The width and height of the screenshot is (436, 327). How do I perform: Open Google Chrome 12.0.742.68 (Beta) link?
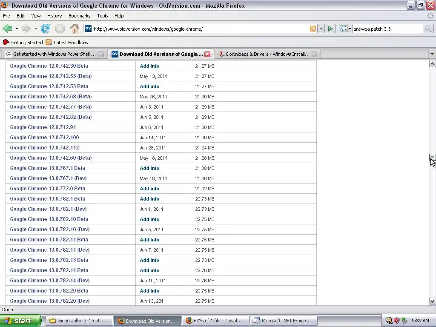coord(51,97)
